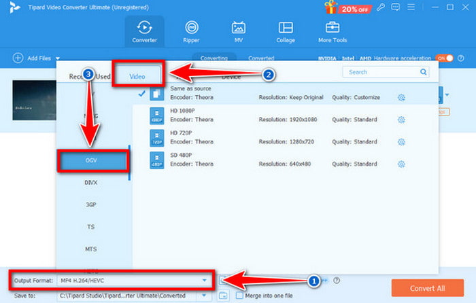Expand the Add Files dropdown arrow
Viewport: 476px width, 303px height.
coord(58,58)
